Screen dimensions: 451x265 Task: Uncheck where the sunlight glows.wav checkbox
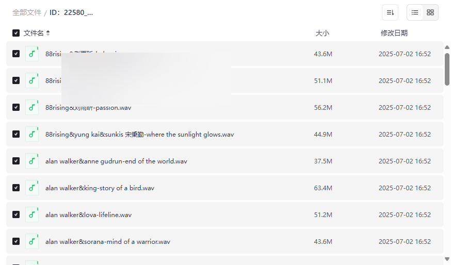[x=16, y=134]
